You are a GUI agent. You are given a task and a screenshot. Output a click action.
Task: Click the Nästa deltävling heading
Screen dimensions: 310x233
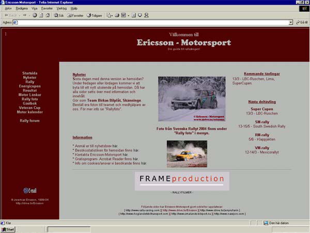[x=262, y=102]
